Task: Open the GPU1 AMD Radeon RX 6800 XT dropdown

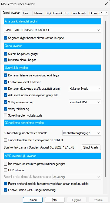Action: (52, 30)
